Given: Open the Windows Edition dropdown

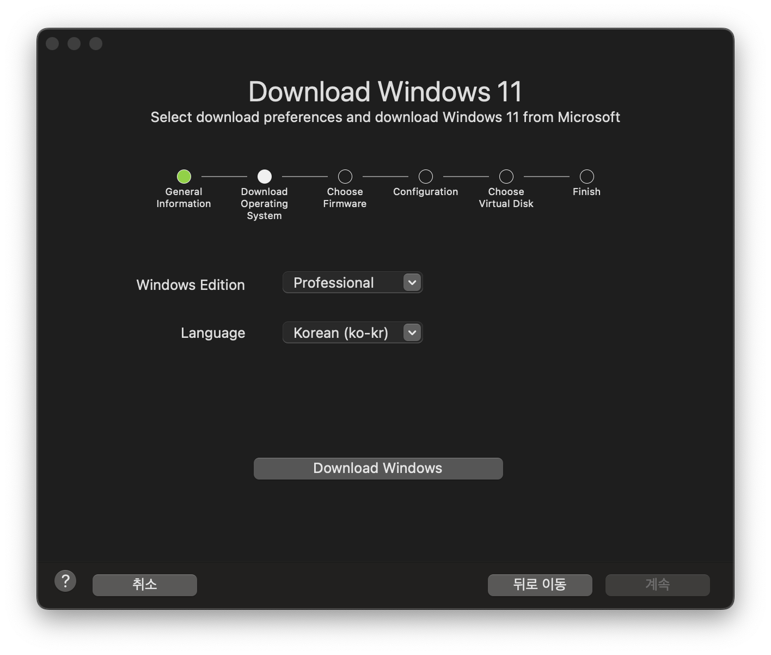Looking at the screenshot, I should click(353, 282).
